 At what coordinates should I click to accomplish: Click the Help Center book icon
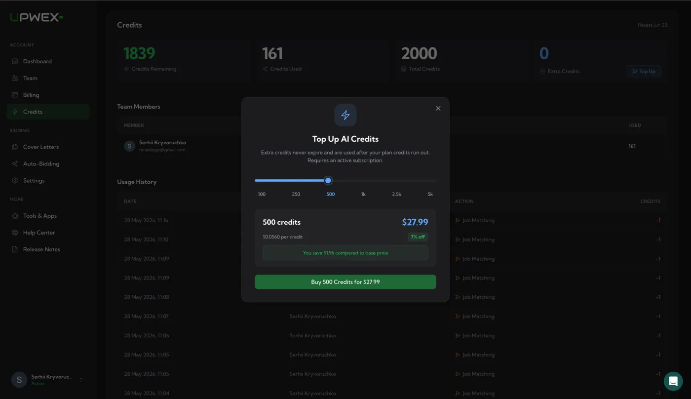pos(15,233)
